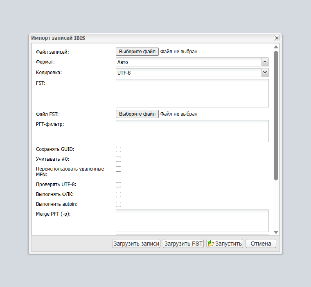The height and width of the screenshot is (287, 311).
Task: Click the dialog's vertical scrollbar thumb
Action: point(276,116)
